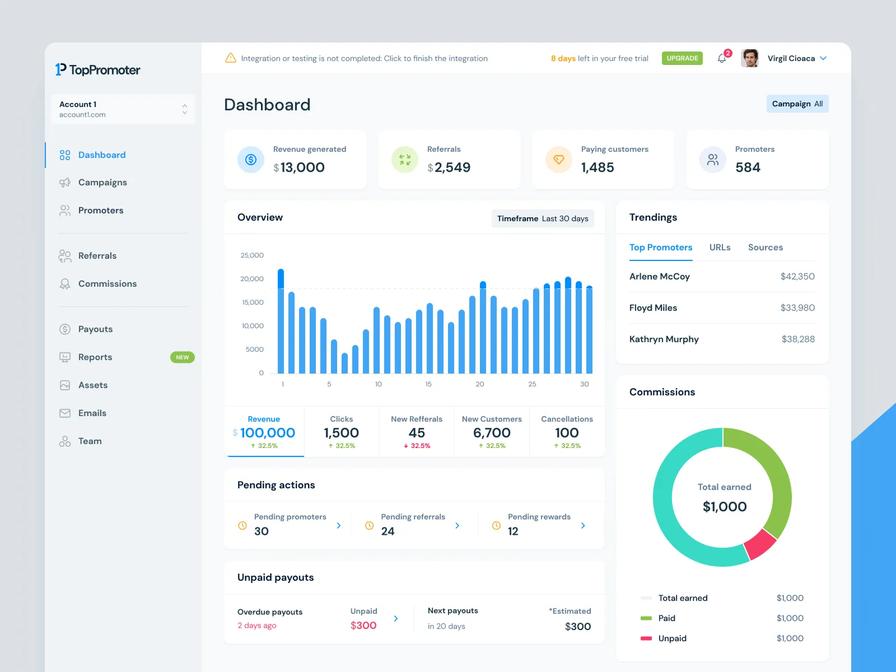Click the Assets image icon in sidebar

tap(65, 385)
